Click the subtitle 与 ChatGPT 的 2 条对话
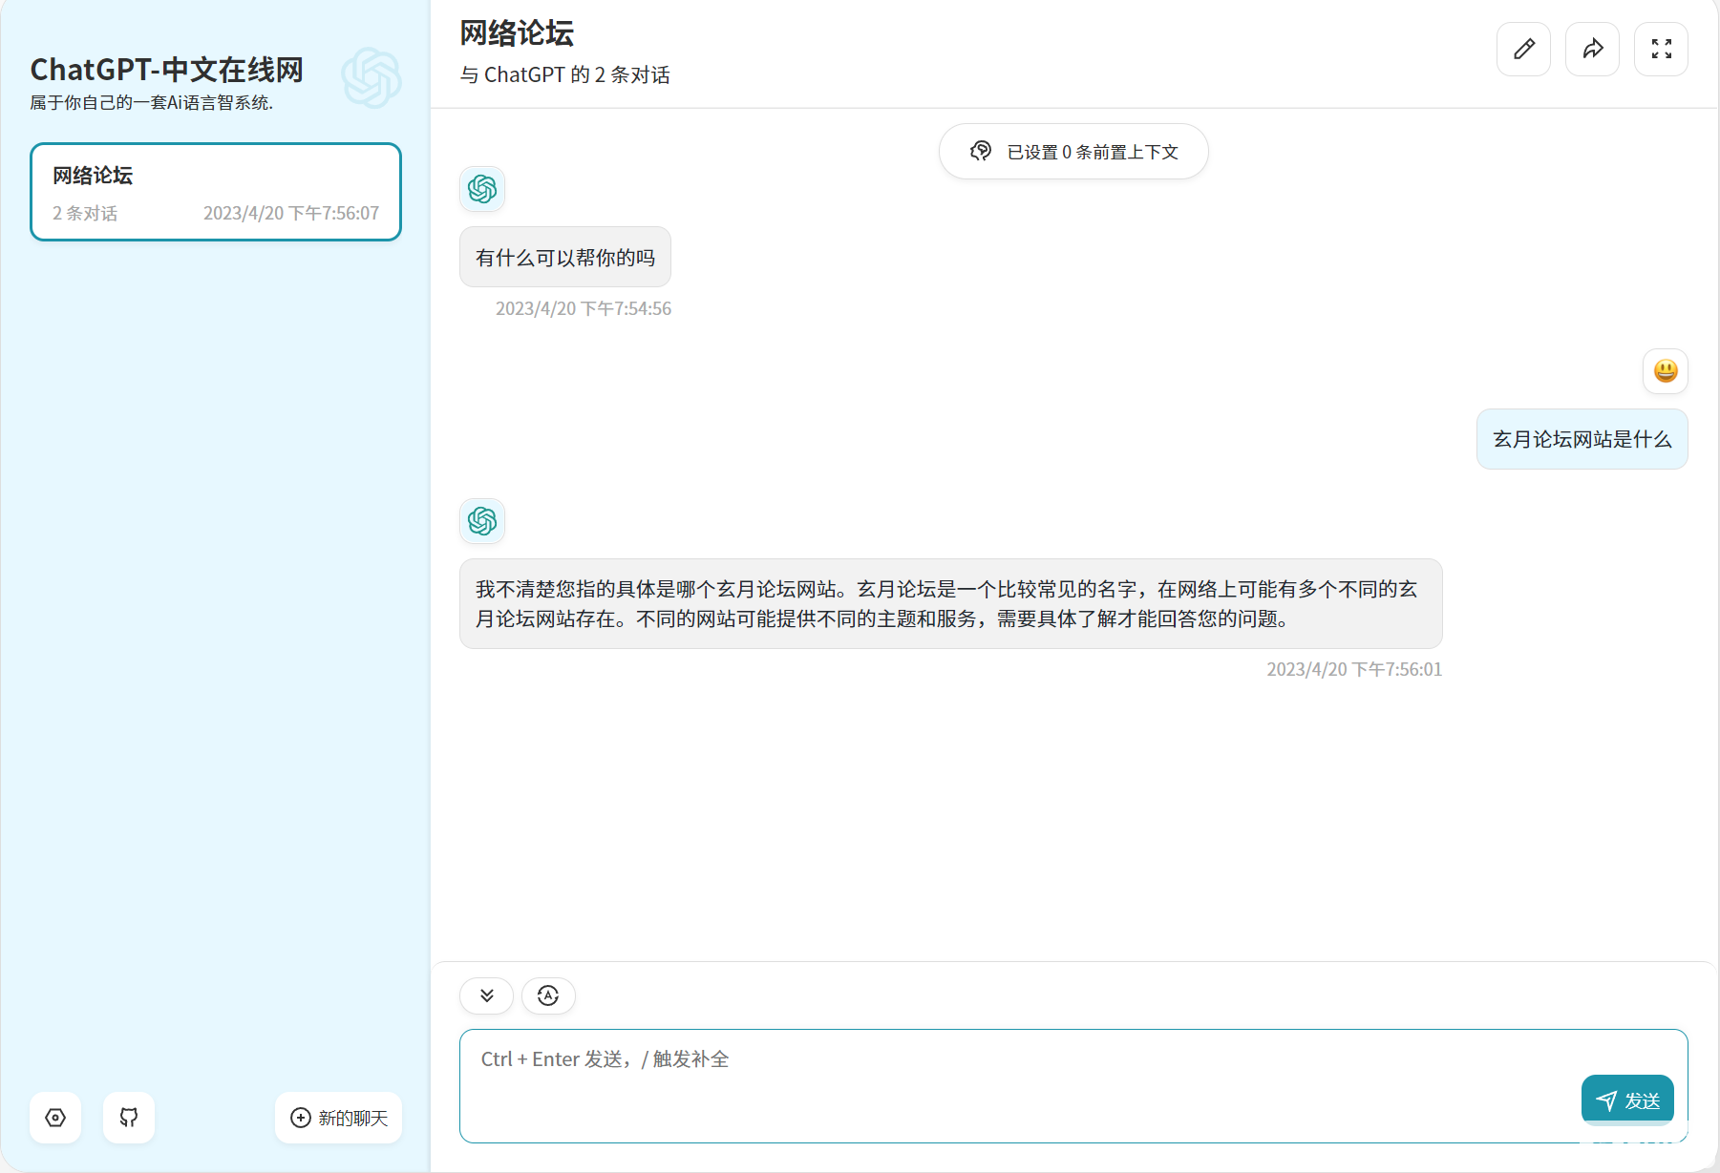The image size is (1720, 1173). coord(565,74)
